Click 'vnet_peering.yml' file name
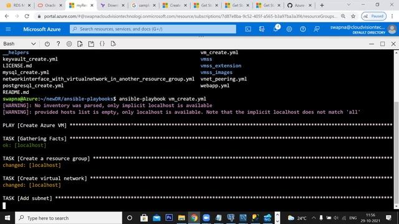Image resolution: width=399 pixels, height=224 pixels. tap(223, 79)
